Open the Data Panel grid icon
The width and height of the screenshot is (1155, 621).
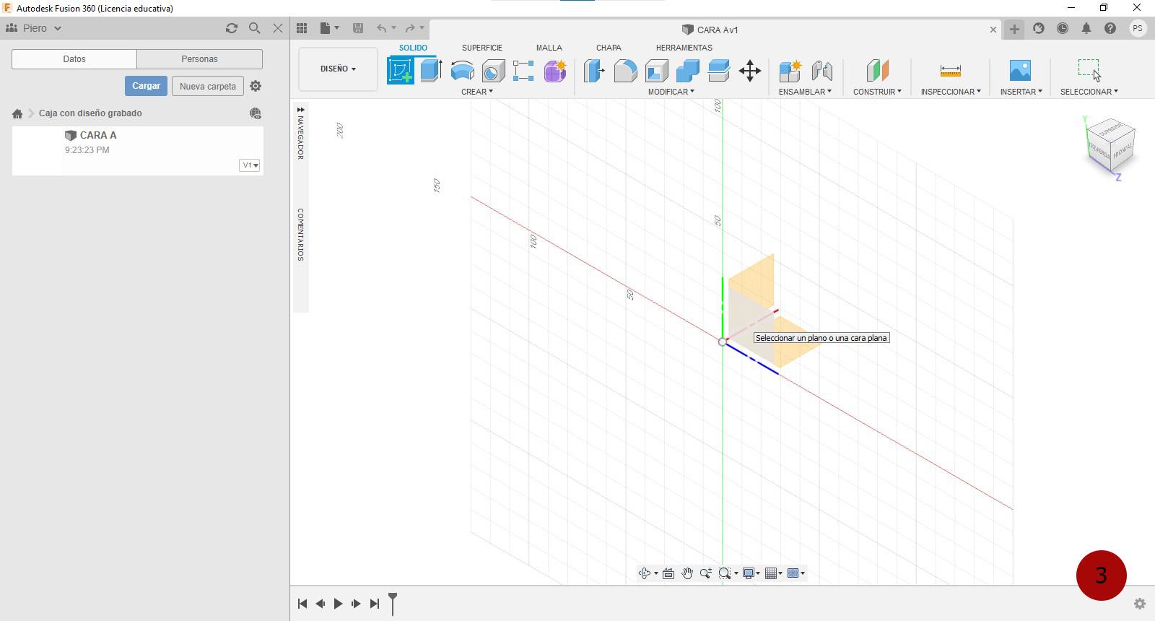(x=302, y=28)
